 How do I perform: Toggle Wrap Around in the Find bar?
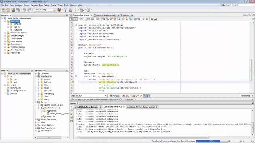[x=149, y=96]
